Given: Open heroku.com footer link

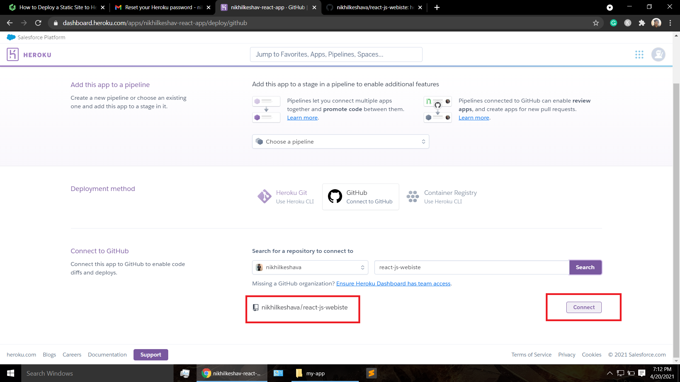Looking at the screenshot, I should [x=21, y=355].
